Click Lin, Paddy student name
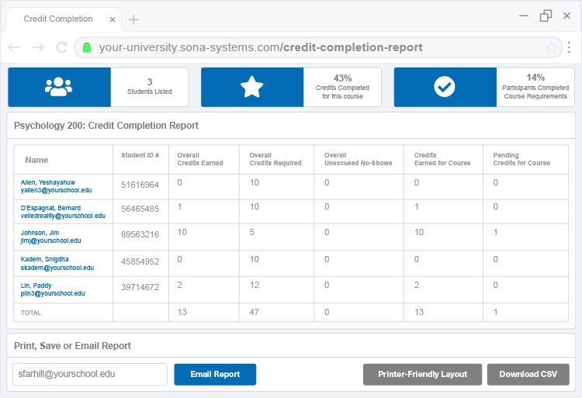The width and height of the screenshot is (582, 398). [37, 285]
